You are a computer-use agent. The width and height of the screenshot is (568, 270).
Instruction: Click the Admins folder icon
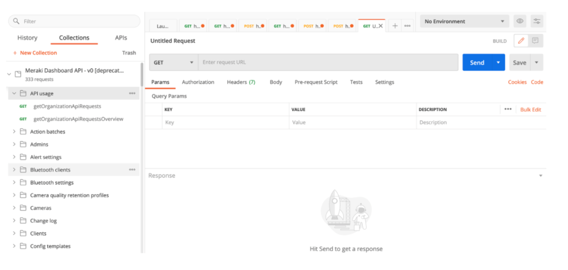pyautogui.click(x=23, y=144)
